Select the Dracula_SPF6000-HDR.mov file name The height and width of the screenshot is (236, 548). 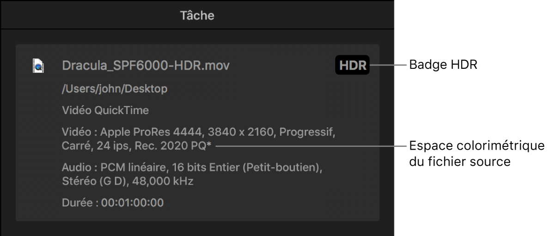click(146, 66)
